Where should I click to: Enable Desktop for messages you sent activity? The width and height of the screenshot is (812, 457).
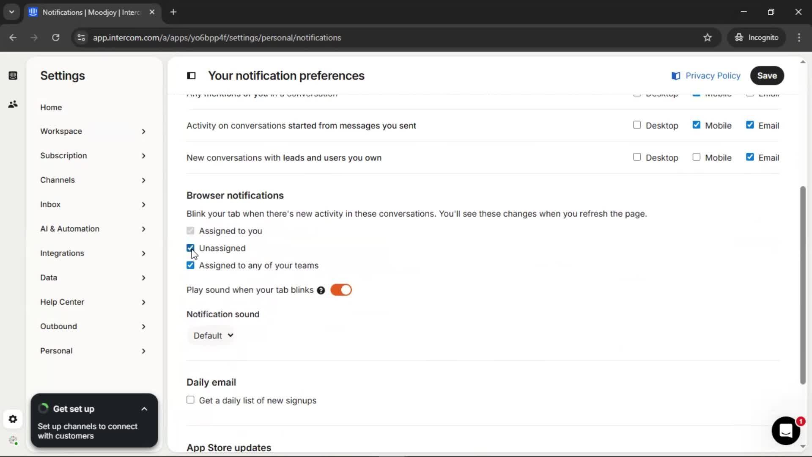click(637, 125)
